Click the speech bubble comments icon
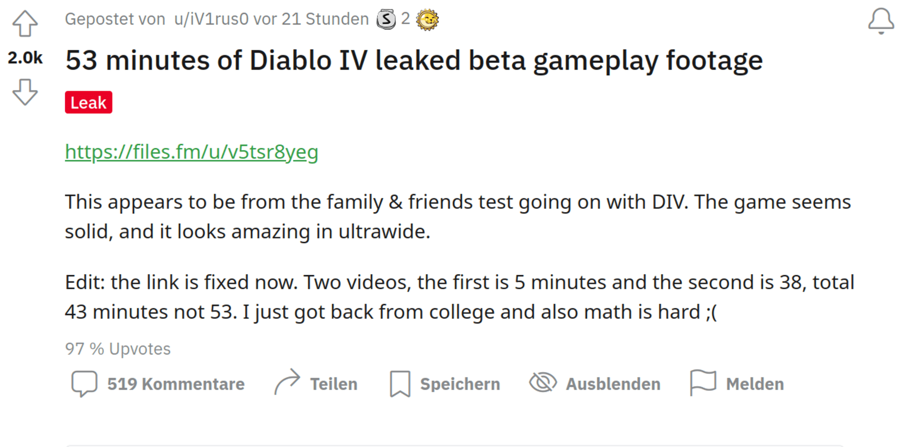 pyautogui.click(x=84, y=384)
